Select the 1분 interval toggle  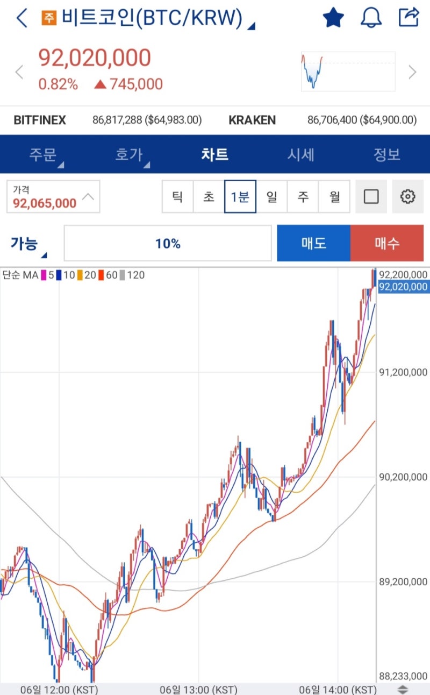pyautogui.click(x=240, y=196)
